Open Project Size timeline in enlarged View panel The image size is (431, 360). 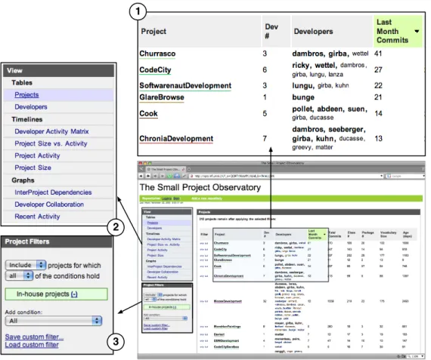click(x=33, y=168)
